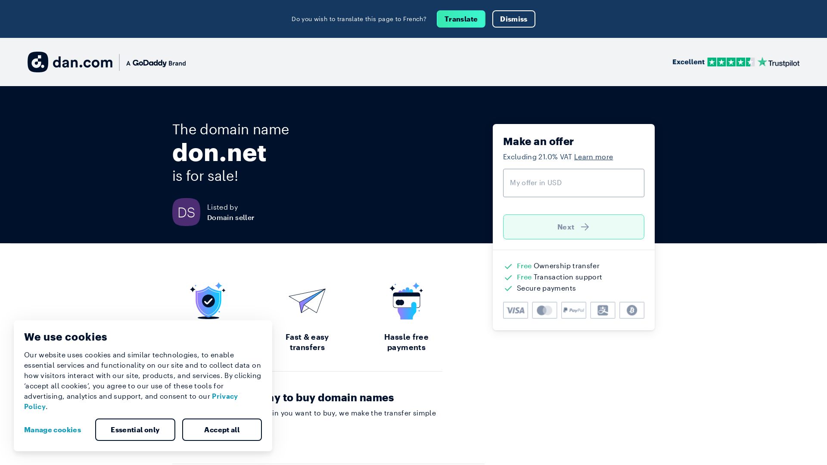
Task: Toggle transaction support free checkbox
Action: pyautogui.click(x=508, y=277)
